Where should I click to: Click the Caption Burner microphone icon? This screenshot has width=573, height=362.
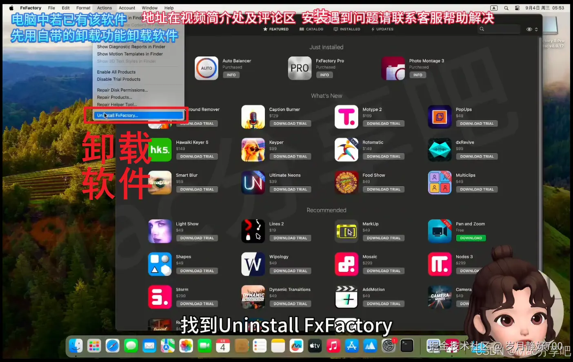(x=253, y=117)
